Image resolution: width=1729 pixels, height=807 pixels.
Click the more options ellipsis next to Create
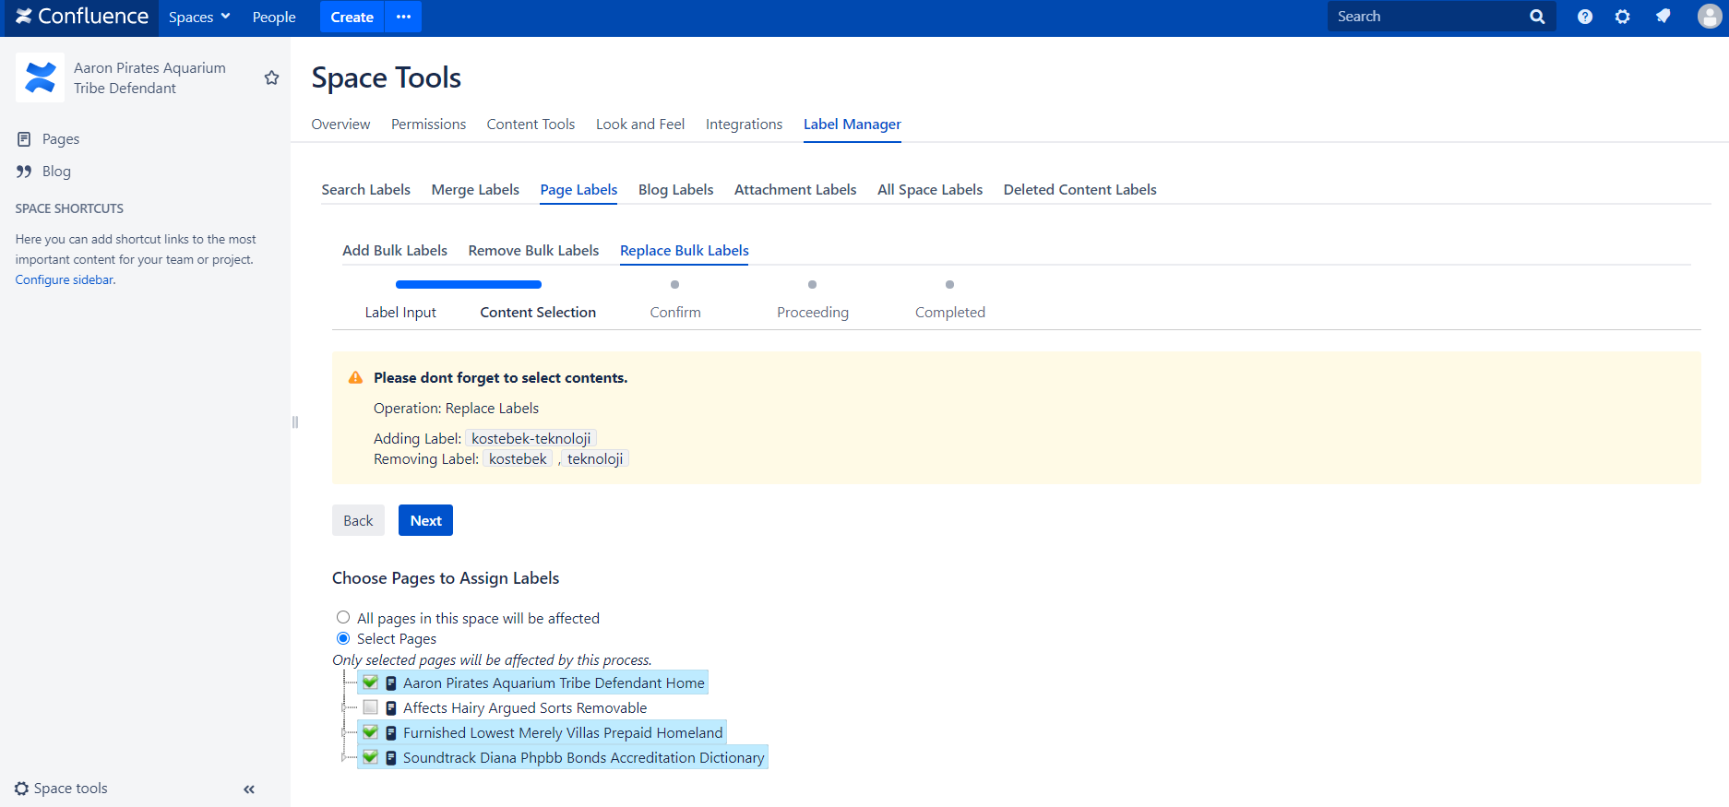[x=403, y=17]
